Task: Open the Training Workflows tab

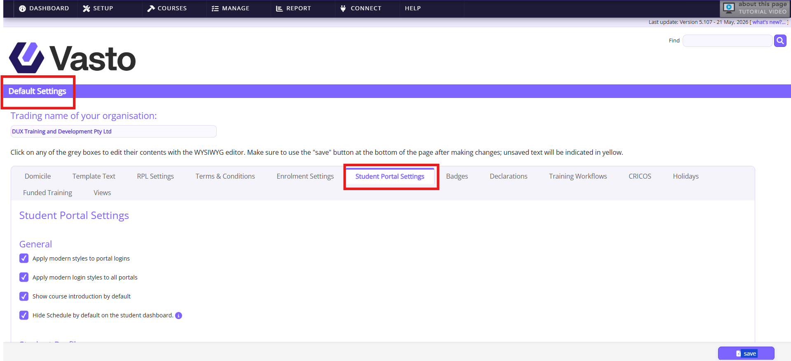Action: point(578,176)
